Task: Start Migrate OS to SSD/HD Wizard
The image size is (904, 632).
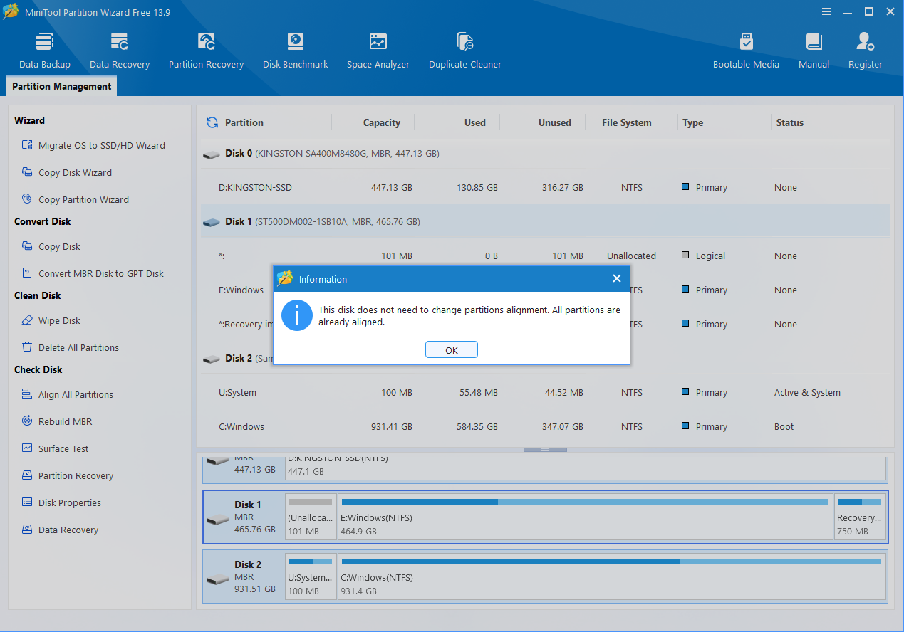Action: click(x=93, y=145)
